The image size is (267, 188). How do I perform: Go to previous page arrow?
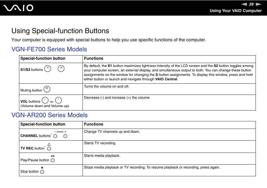point(244,4)
